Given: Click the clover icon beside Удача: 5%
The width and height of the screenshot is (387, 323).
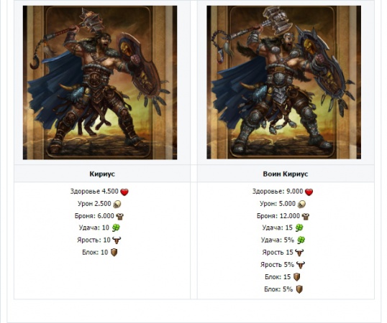Looking at the screenshot, I should (301, 240).
